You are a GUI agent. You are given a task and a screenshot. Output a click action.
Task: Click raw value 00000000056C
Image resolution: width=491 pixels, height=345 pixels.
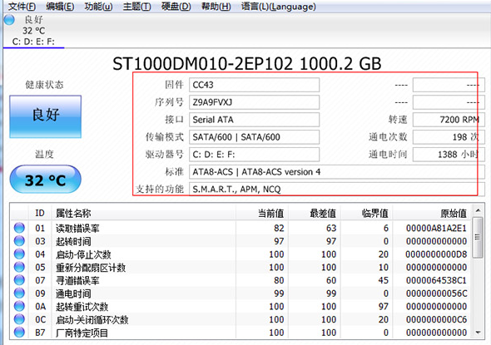[x=436, y=293]
